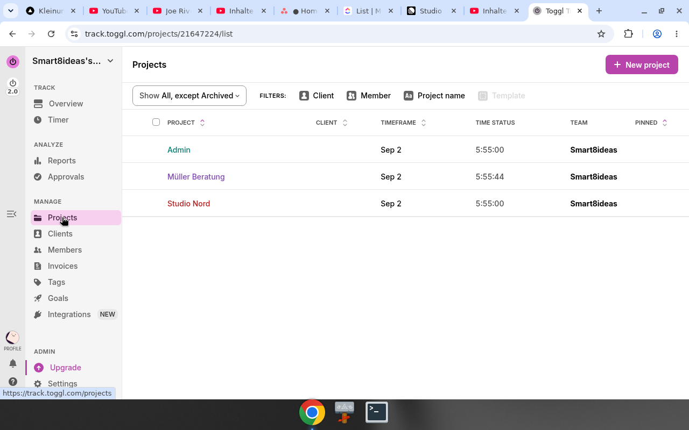The width and height of the screenshot is (689, 430).
Task: Open the terminal app in the taskbar
Action: [377, 412]
